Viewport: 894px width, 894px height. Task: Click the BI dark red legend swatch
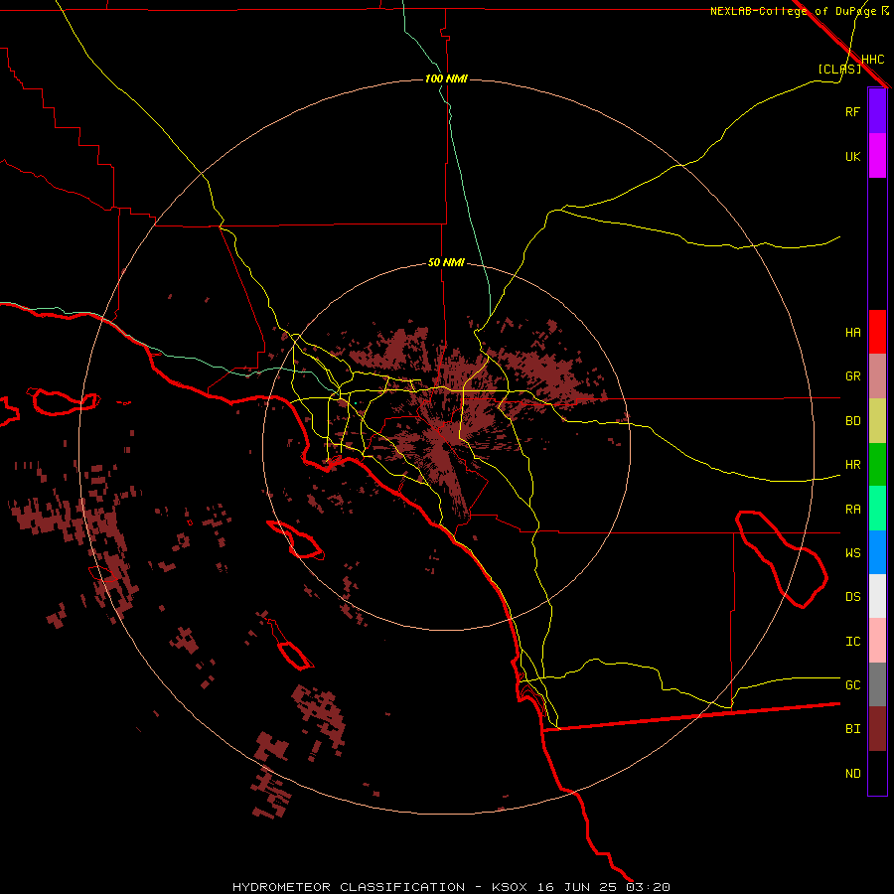[x=877, y=729]
